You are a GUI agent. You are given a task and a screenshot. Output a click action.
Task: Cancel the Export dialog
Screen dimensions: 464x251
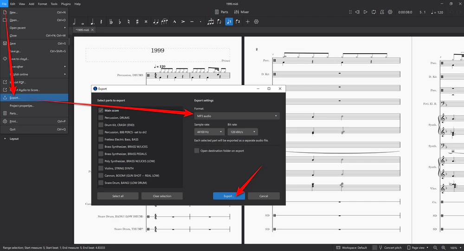point(264,196)
